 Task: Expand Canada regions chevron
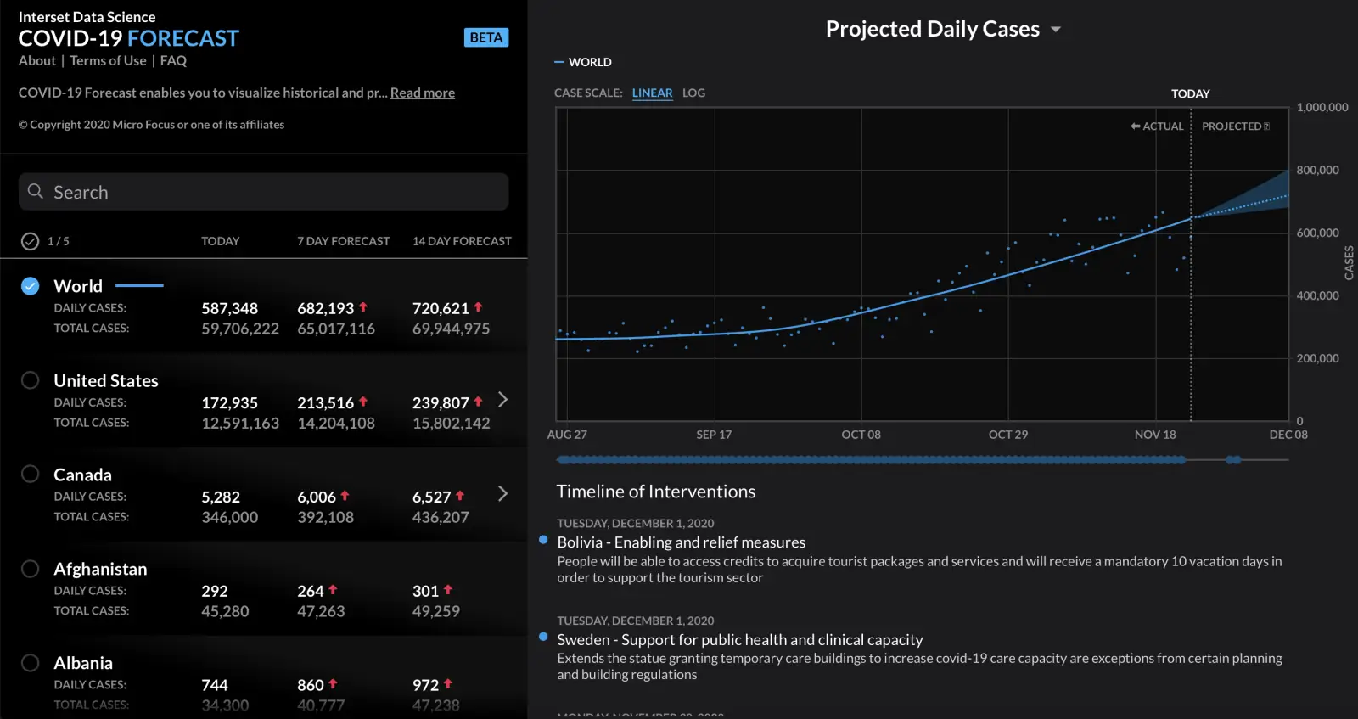pyautogui.click(x=502, y=494)
